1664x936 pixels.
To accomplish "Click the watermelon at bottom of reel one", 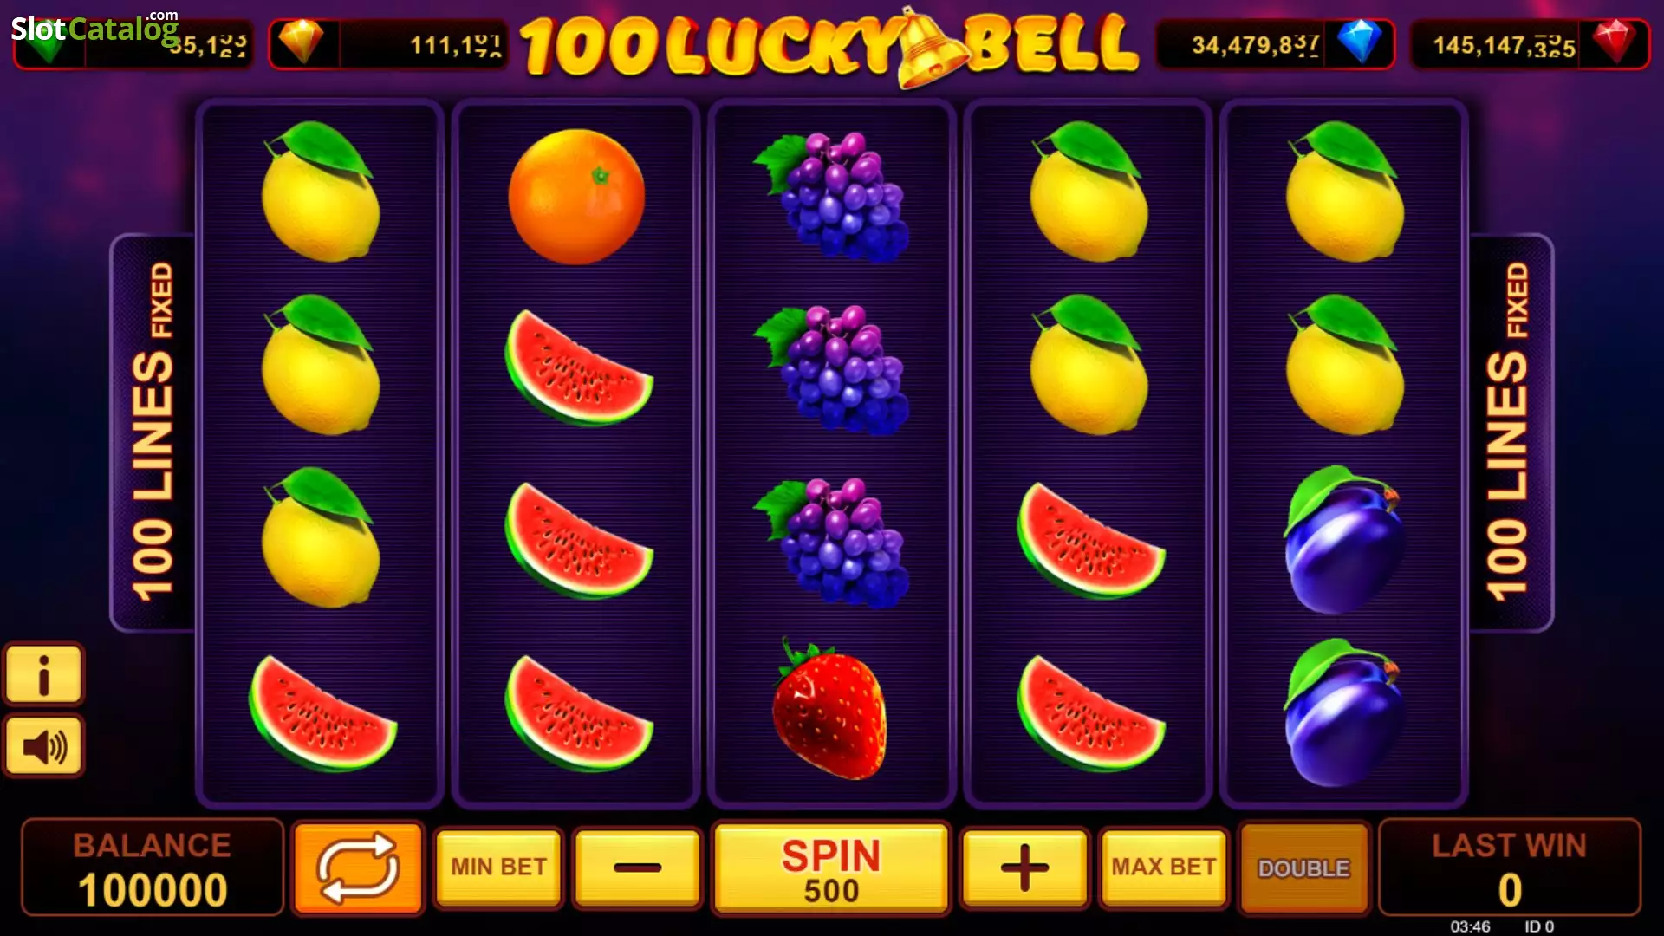I will (322, 712).
